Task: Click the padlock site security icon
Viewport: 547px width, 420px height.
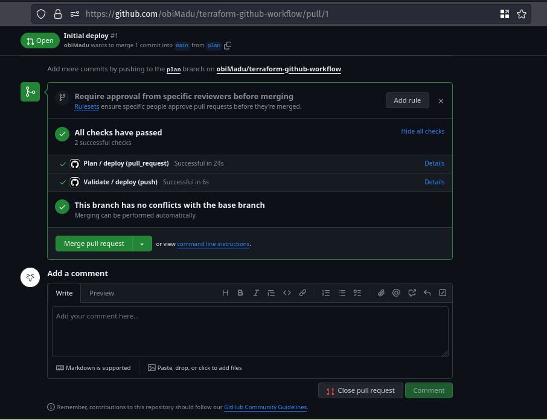Action: (58, 14)
